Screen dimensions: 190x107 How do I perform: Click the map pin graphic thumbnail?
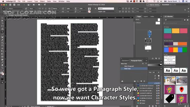[182, 90]
